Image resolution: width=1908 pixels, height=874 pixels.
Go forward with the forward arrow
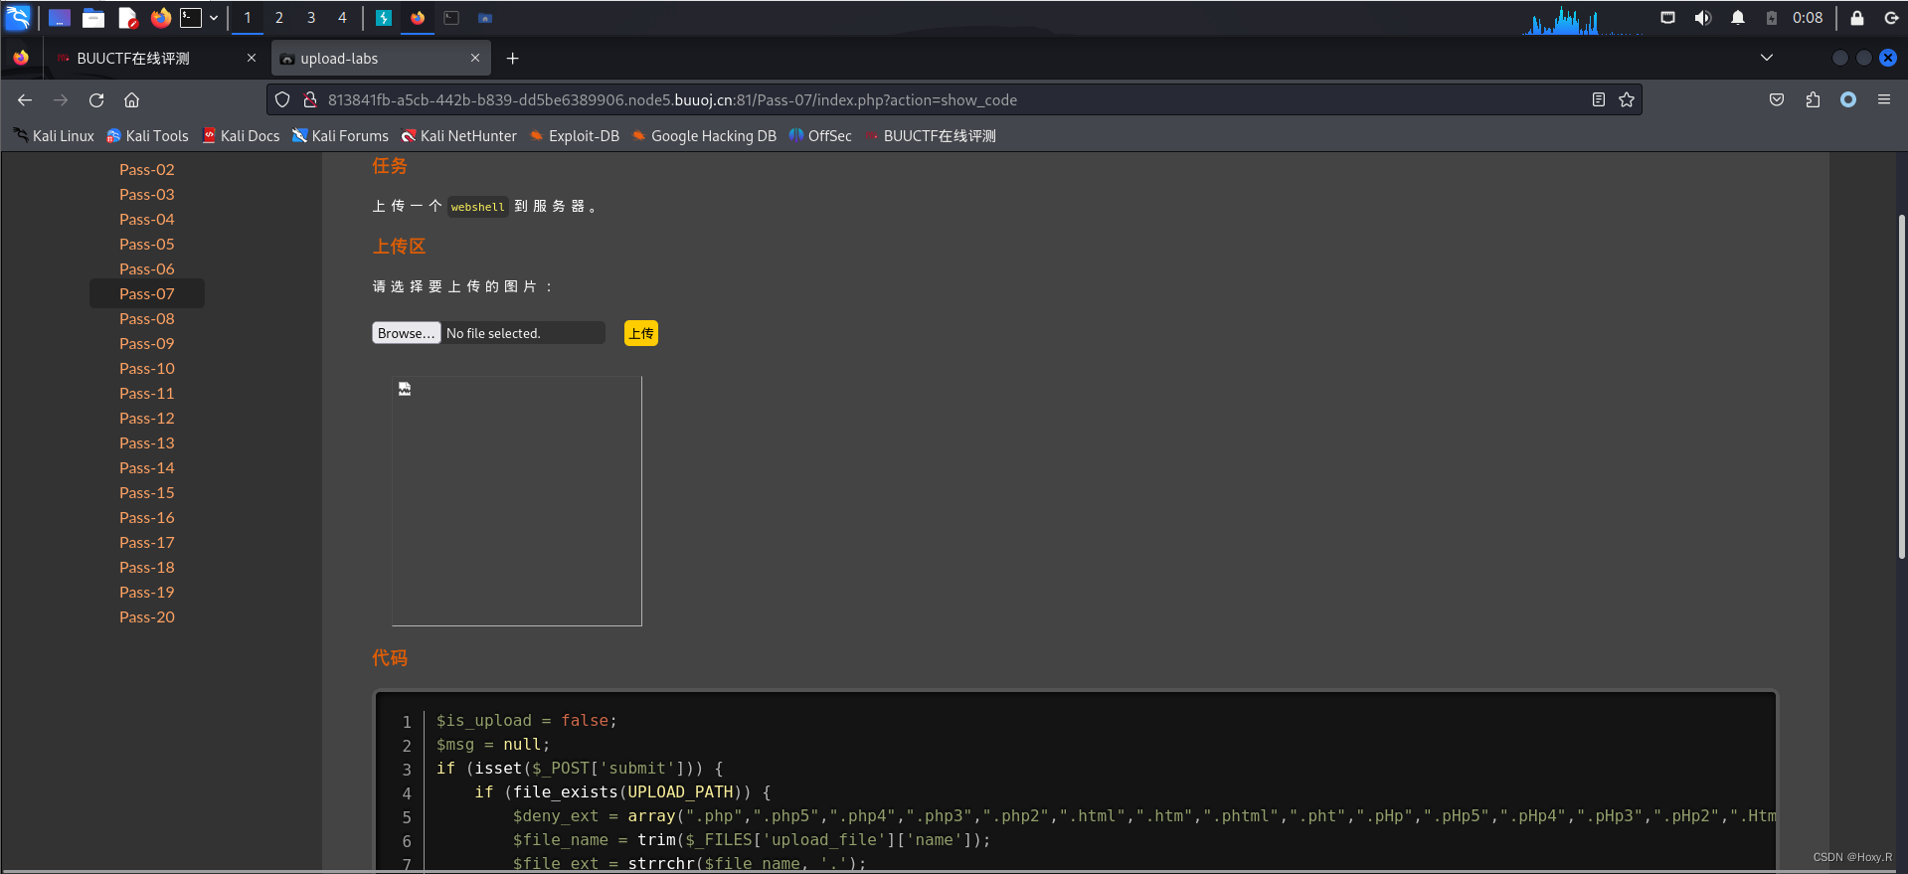(61, 99)
